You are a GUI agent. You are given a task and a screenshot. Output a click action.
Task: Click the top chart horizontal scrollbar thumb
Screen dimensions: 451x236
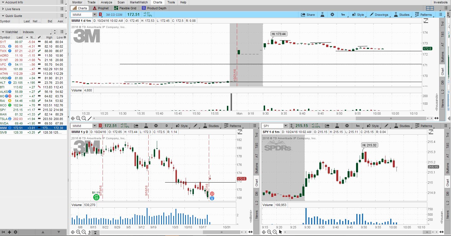pos(391,118)
